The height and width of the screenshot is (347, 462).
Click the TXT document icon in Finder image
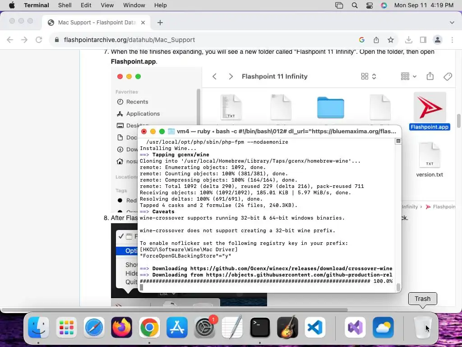231,107
